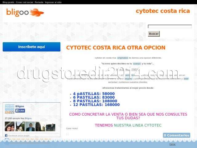The width and height of the screenshot is (197, 148).
Task: Click the Bligoo Facebook page thumbnail
Action: click(10, 109)
